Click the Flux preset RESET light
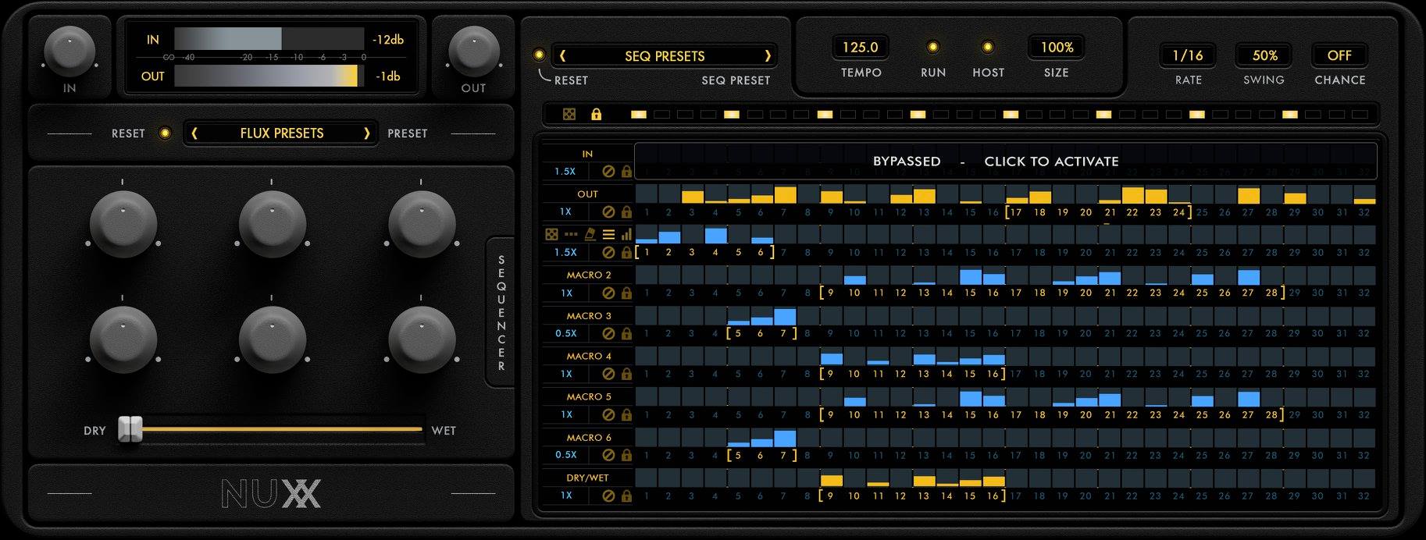Viewport: 1426px width, 540px height. [165, 133]
